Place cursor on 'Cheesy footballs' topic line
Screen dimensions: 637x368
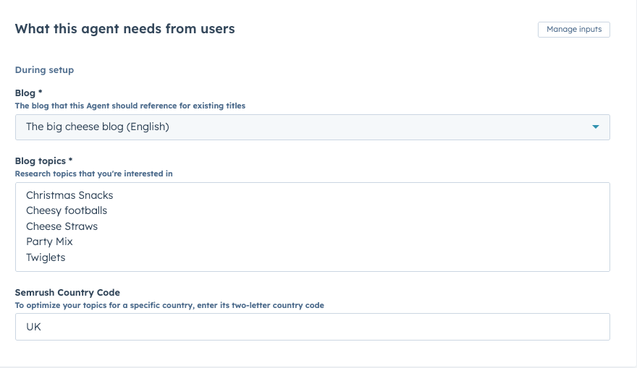(x=67, y=210)
